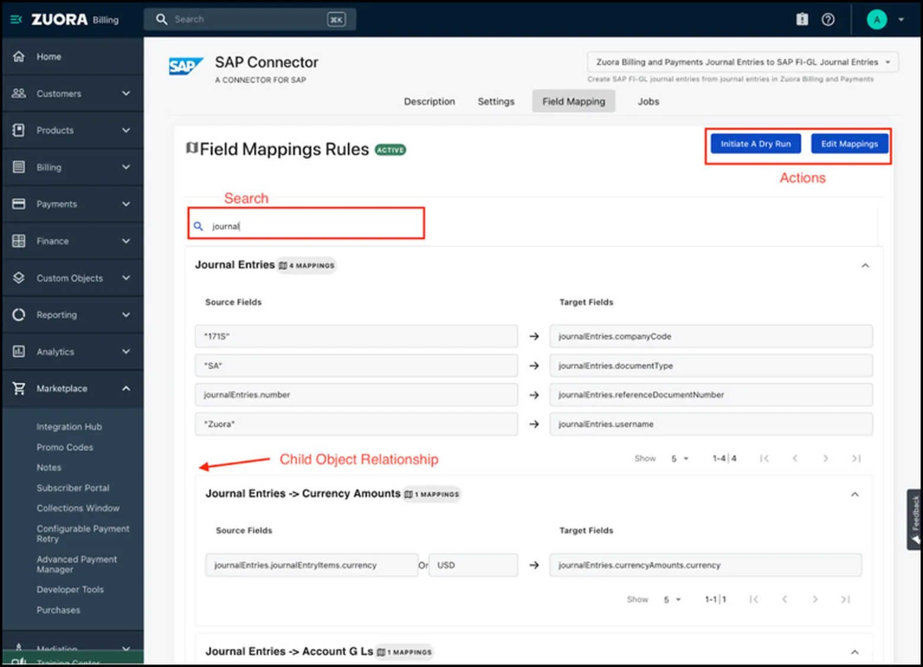
Task: Open the Feedback side tab
Action: [x=915, y=519]
